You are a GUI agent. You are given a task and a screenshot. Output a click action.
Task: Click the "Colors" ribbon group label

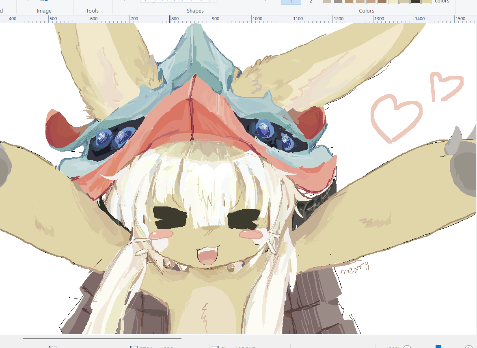[366, 11]
